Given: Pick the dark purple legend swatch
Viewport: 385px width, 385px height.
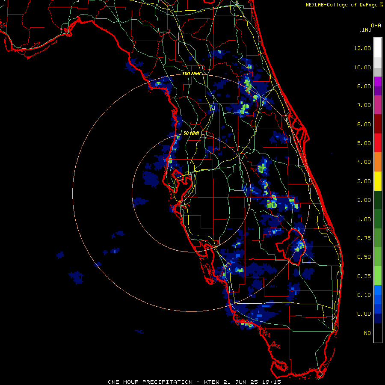Looking at the screenshot, I should (x=378, y=91).
